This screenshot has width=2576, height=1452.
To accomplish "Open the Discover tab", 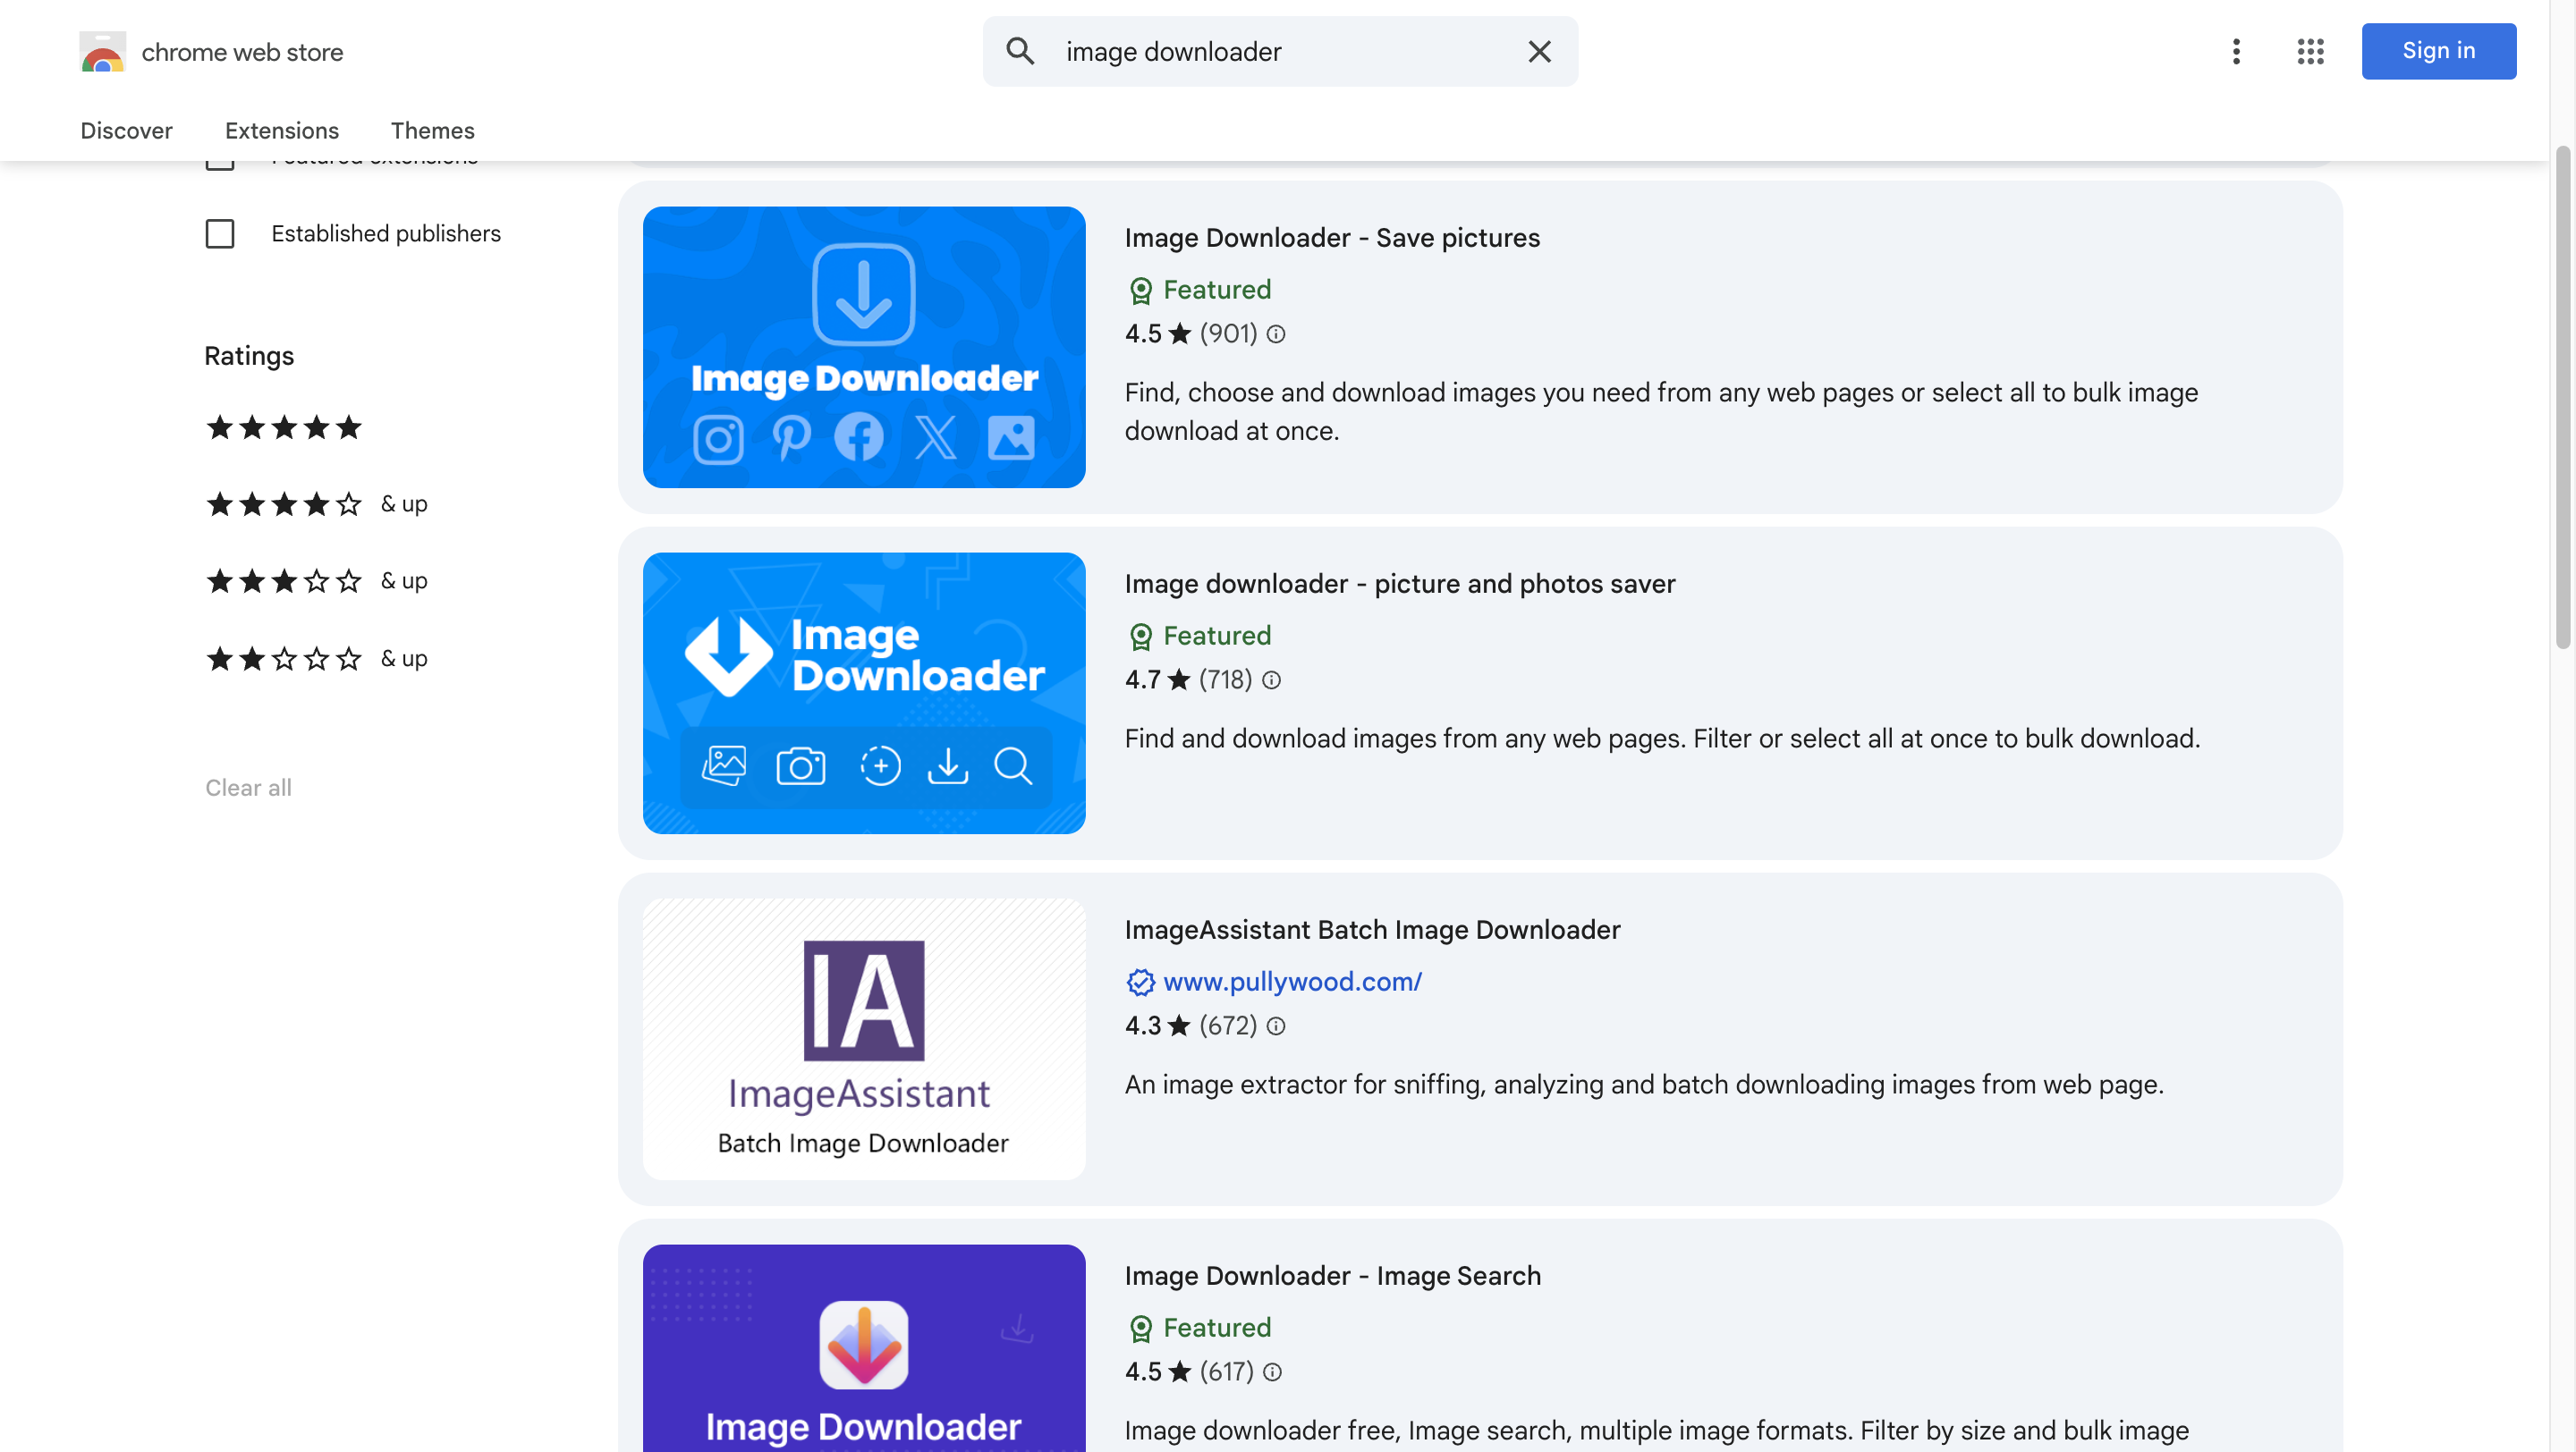I will pos(126,131).
